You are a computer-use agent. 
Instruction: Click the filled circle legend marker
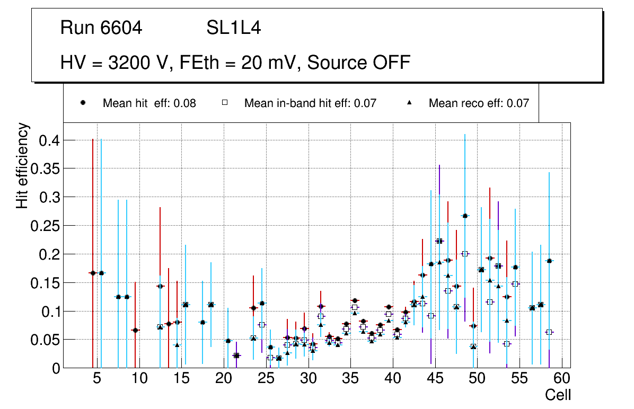click(83, 103)
